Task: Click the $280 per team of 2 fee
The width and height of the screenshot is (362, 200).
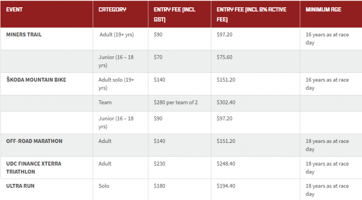Action: [x=176, y=102]
